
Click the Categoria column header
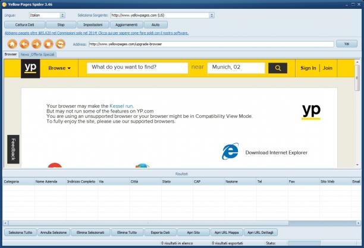[18, 181]
